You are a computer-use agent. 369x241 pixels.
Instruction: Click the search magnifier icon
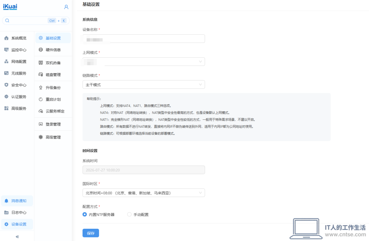(7, 21)
